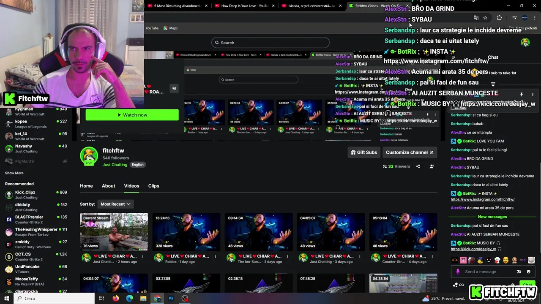This screenshot has height=304, width=541.
Task: Open Photoshop from the taskbar
Action: click(171, 299)
